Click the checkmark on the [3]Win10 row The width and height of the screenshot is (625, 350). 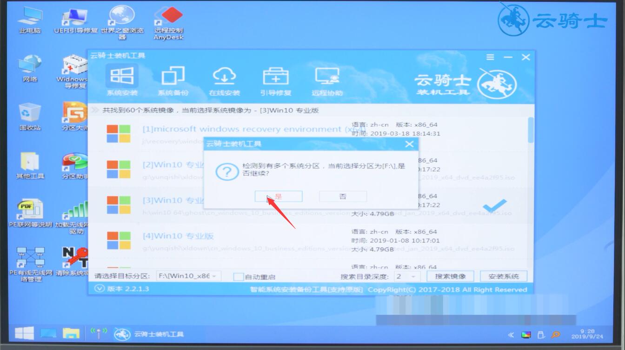click(x=494, y=205)
